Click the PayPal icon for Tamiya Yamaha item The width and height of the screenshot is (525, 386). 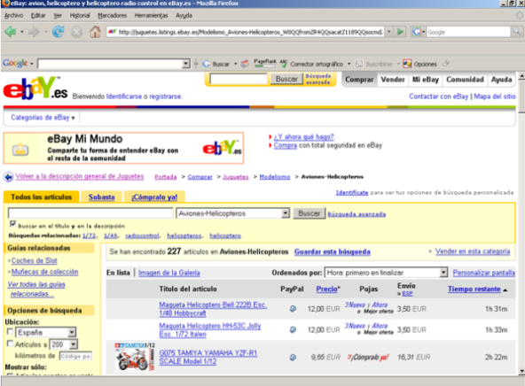[293, 358]
